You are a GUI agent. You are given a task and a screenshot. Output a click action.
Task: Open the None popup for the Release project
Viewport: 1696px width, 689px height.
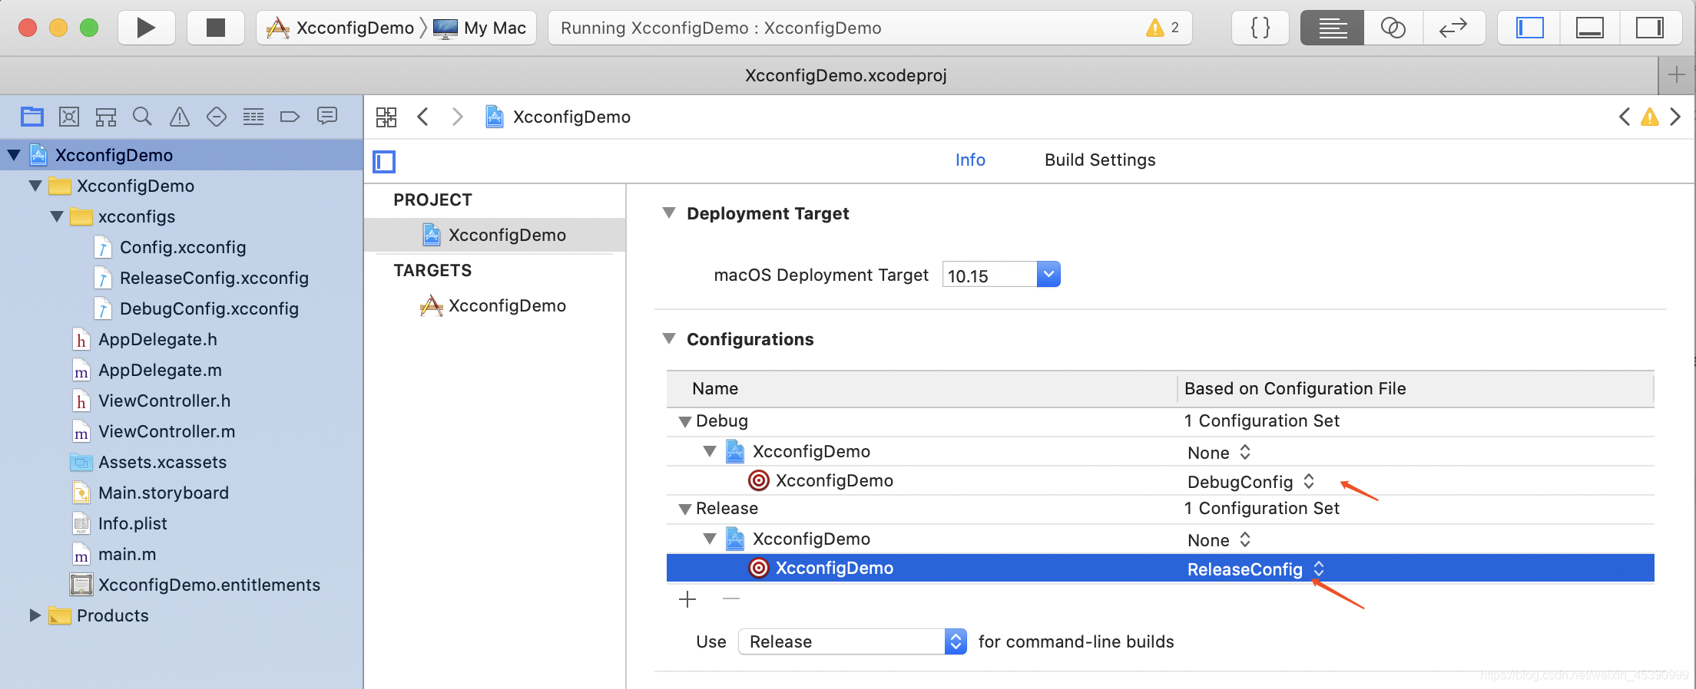[1219, 540]
